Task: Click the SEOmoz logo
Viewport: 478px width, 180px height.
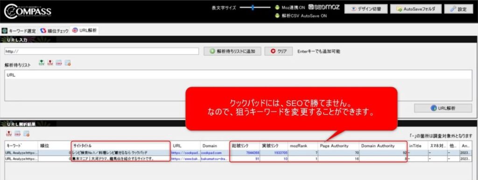Action: click(324, 7)
